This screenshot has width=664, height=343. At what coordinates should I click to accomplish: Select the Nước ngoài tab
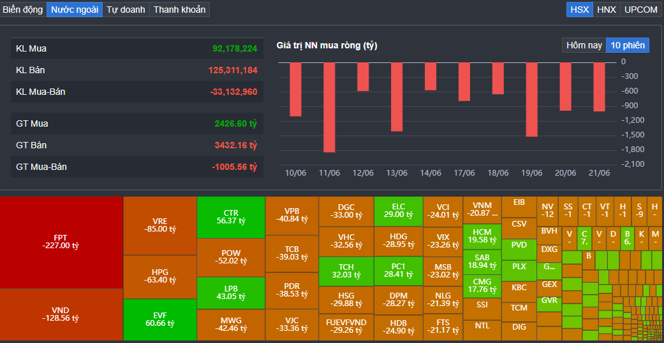coord(75,10)
